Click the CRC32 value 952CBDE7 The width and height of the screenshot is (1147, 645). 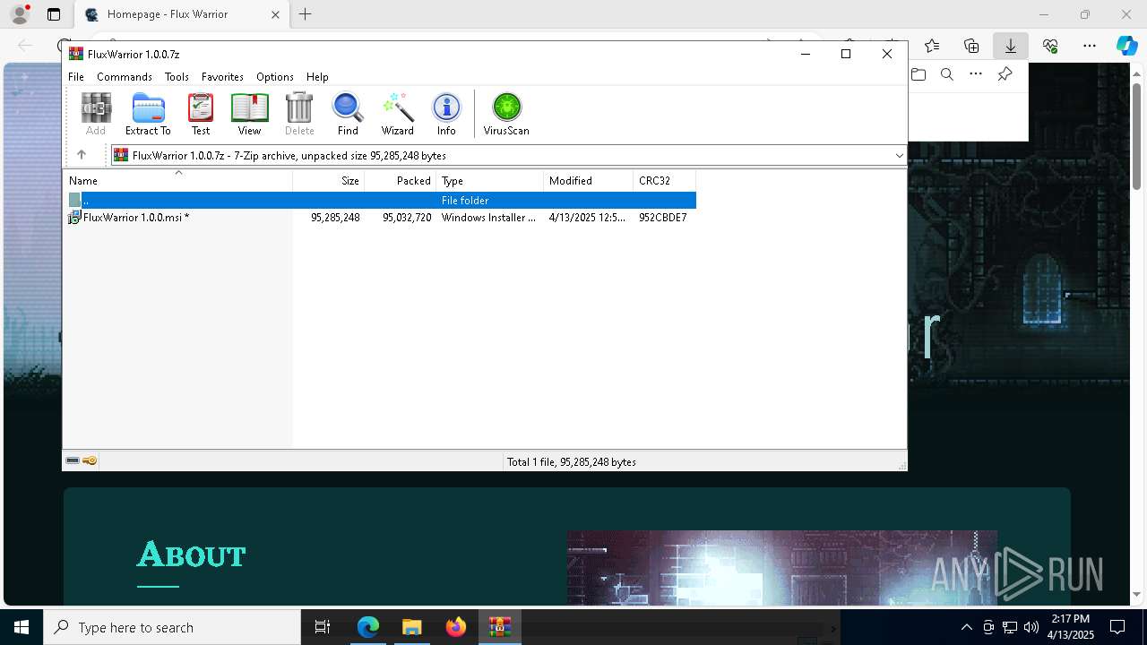pos(663,217)
